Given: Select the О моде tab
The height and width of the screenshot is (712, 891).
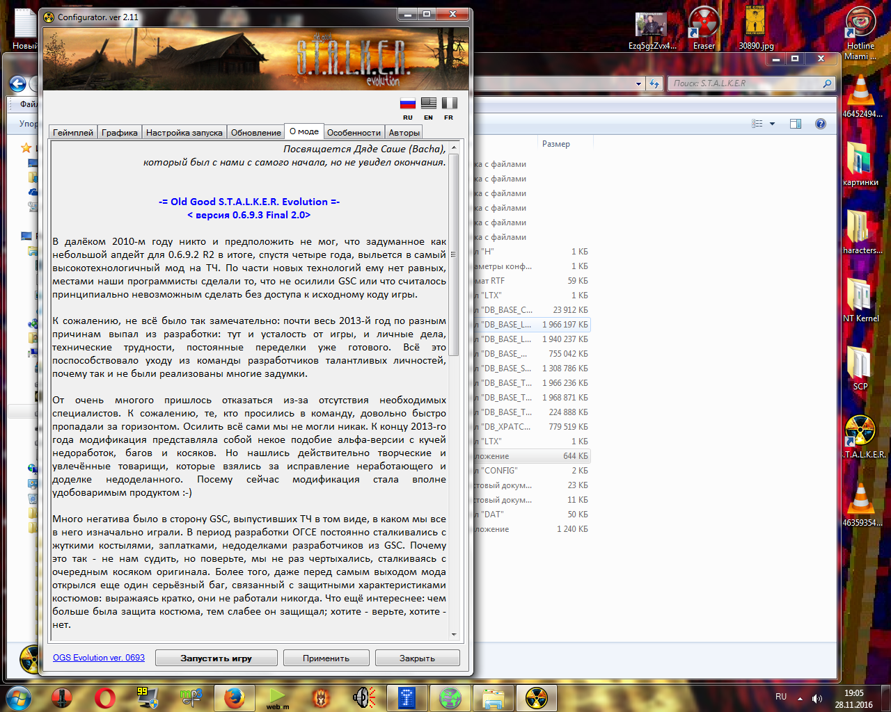Looking at the screenshot, I should [x=304, y=131].
